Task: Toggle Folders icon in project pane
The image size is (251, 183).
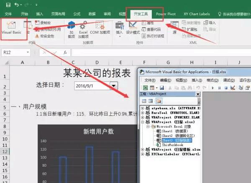Action: pyautogui.click(x=159, y=101)
